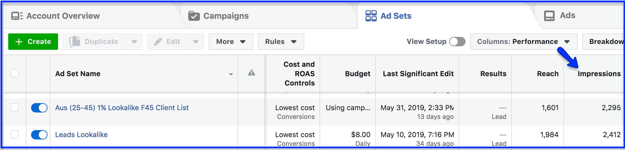The image size is (625, 150).
Task: Disable the Leads Lookalike ad set
Action: 39,135
